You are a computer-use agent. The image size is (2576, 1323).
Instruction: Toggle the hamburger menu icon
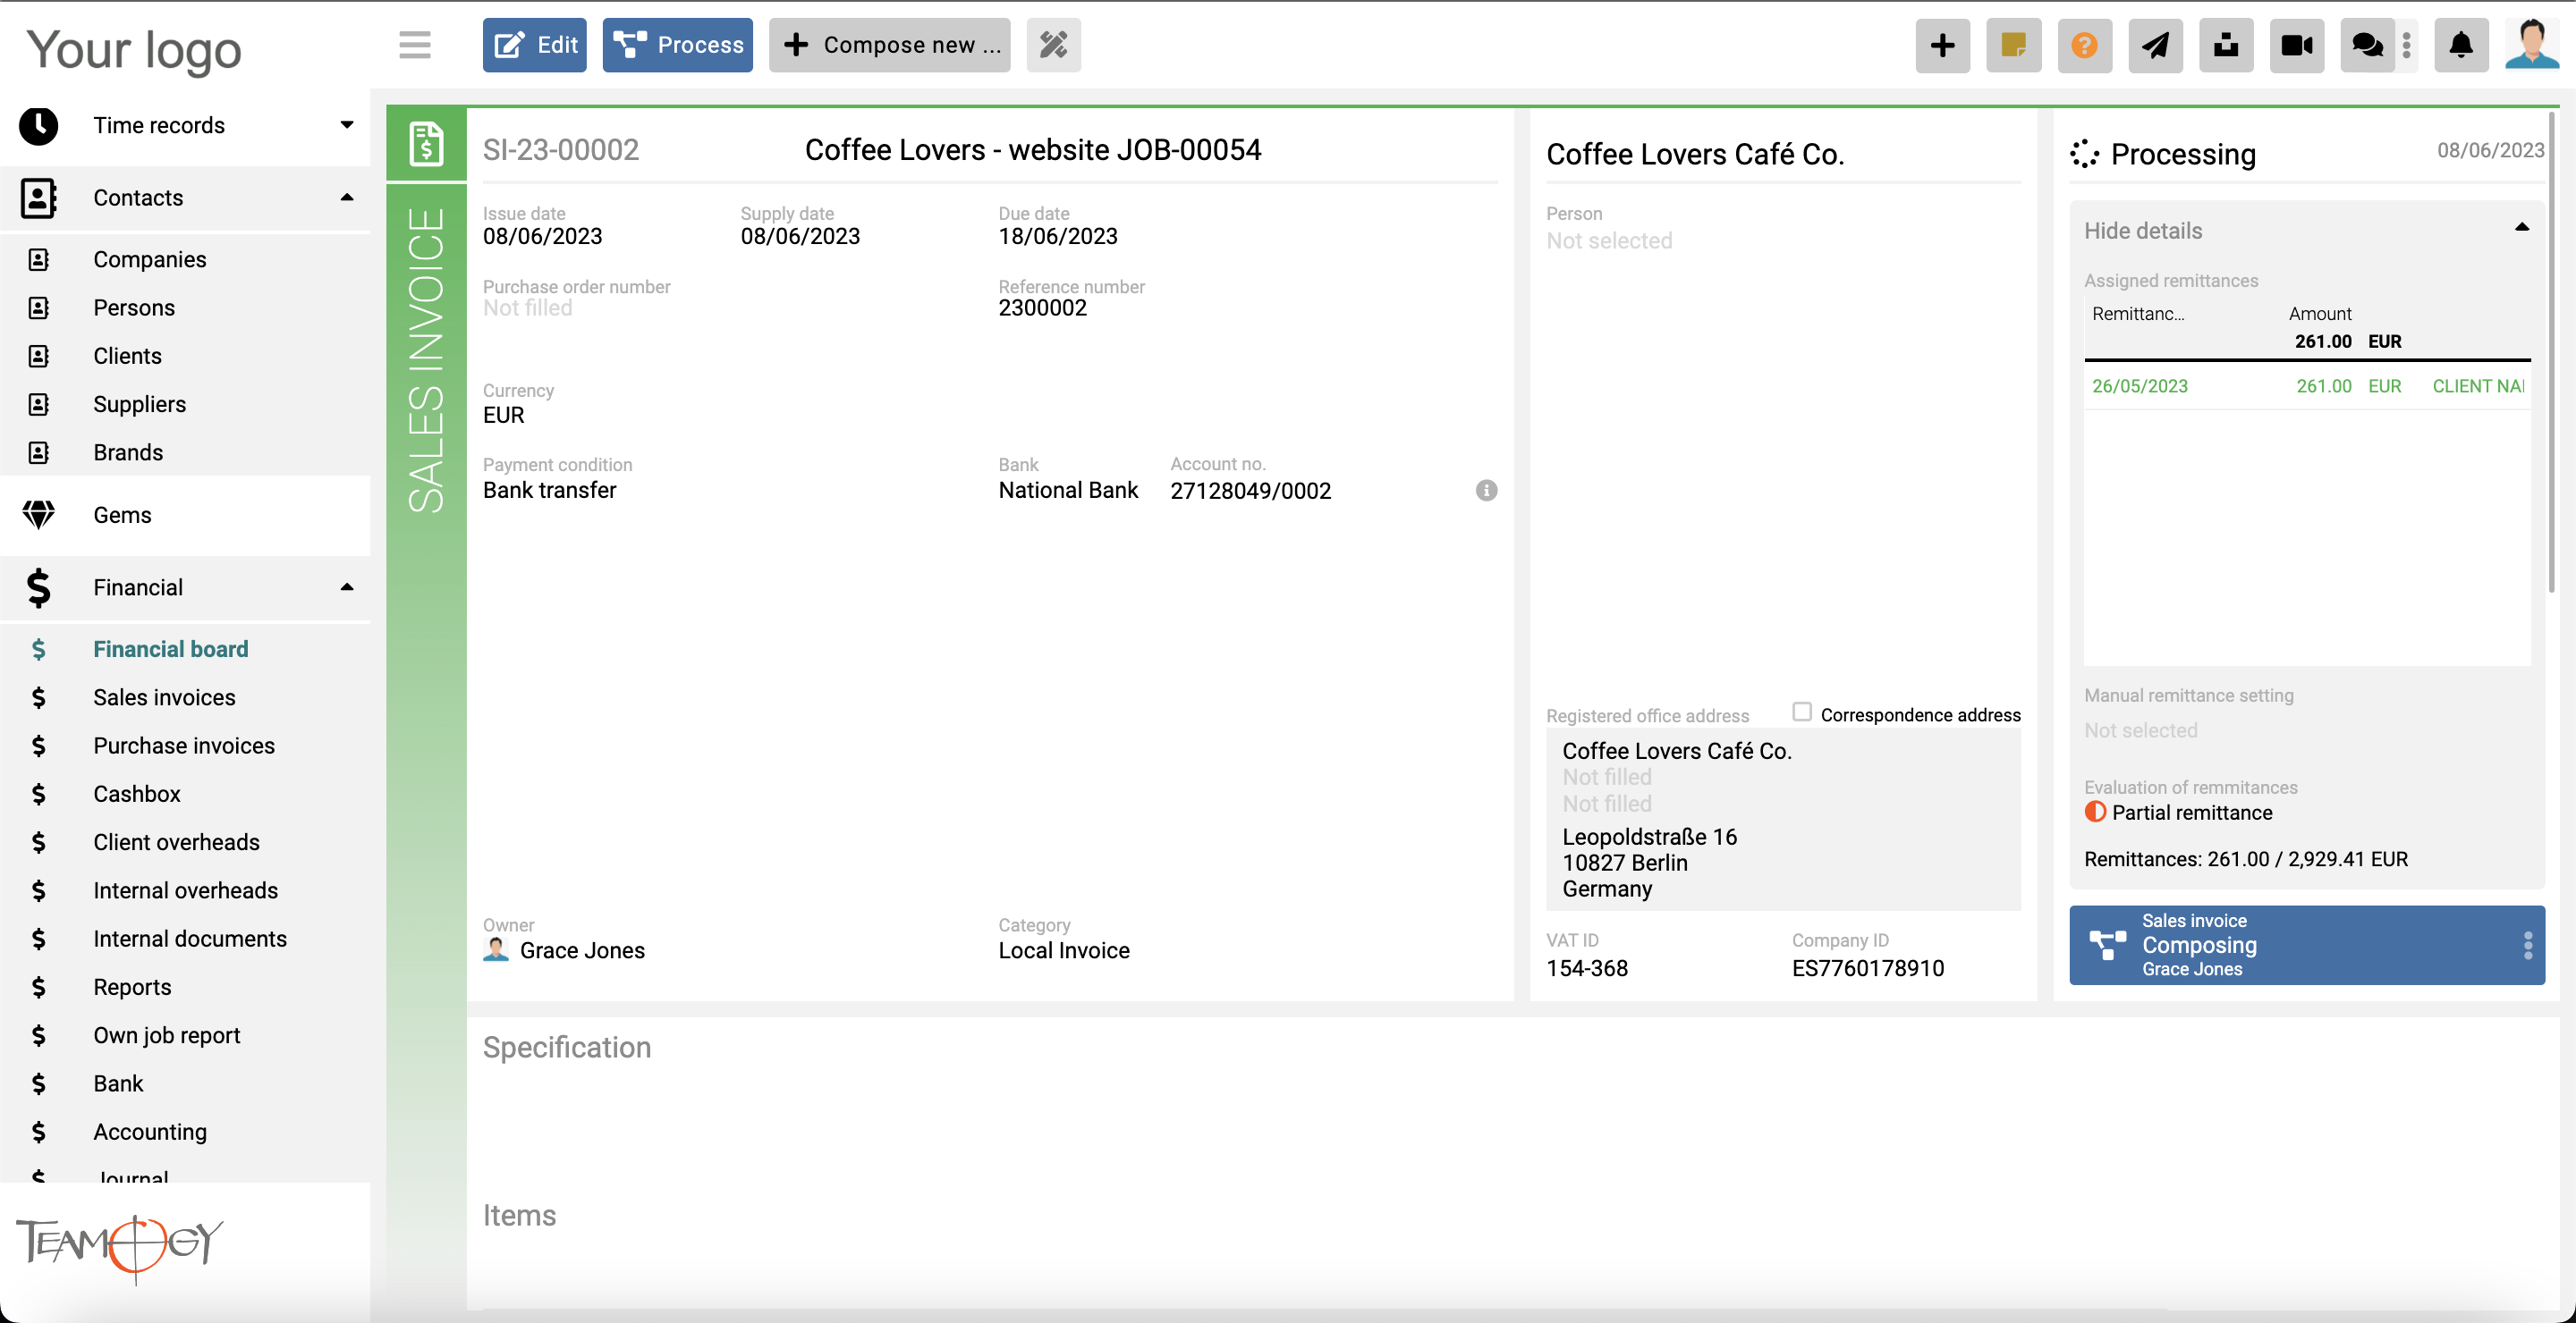tap(414, 45)
